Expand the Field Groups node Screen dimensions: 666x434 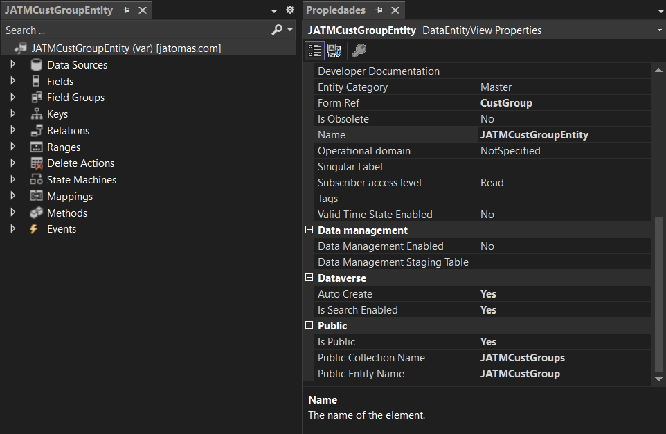(x=12, y=97)
